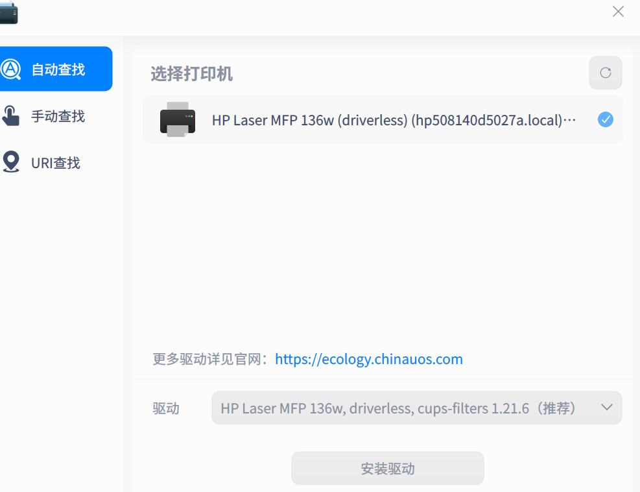Toggle the blue checkmark on HP printer
The height and width of the screenshot is (492, 640).
[x=605, y=119]
